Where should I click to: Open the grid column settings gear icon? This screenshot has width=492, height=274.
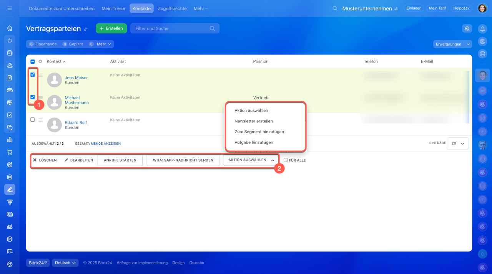point(40,61)
